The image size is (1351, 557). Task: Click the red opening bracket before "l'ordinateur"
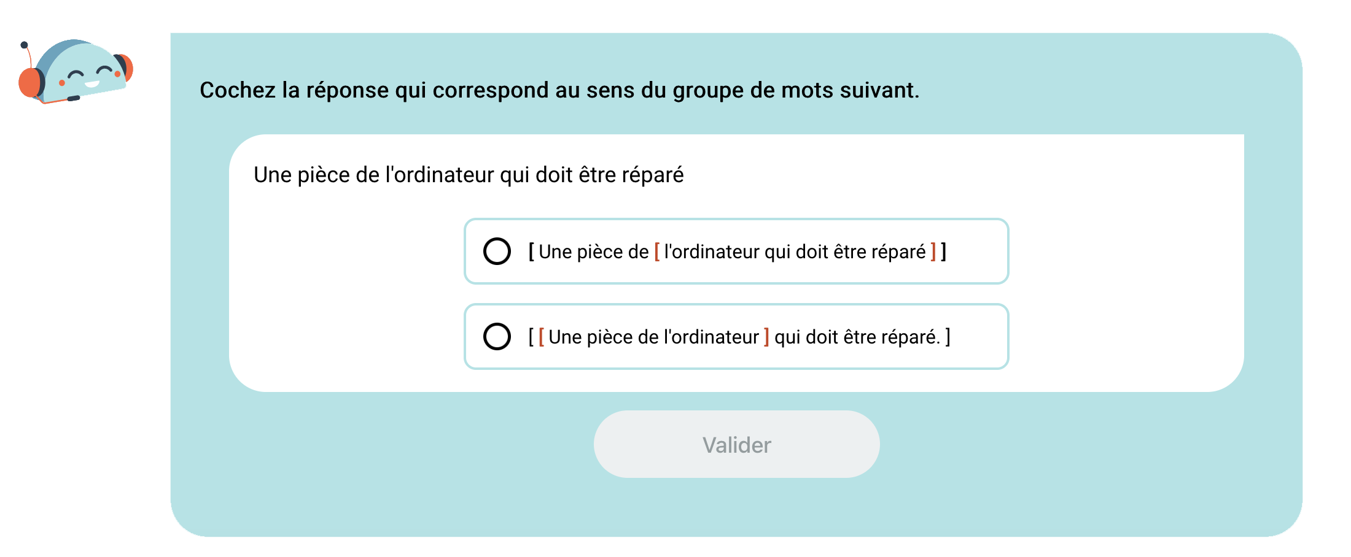[657, 252]
